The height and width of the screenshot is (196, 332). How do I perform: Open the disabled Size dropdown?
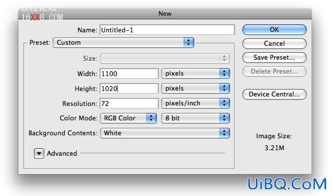pos(165,58)
